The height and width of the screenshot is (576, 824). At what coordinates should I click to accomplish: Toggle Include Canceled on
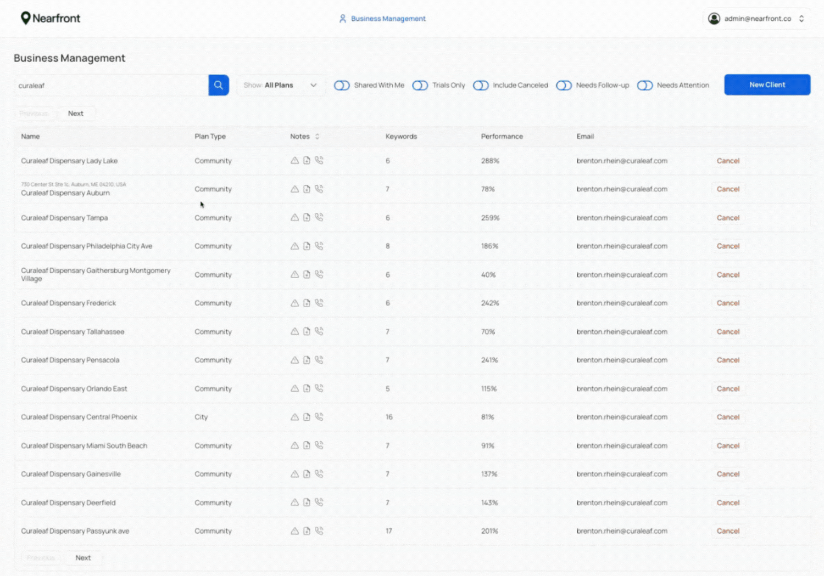tap(481, 85)
